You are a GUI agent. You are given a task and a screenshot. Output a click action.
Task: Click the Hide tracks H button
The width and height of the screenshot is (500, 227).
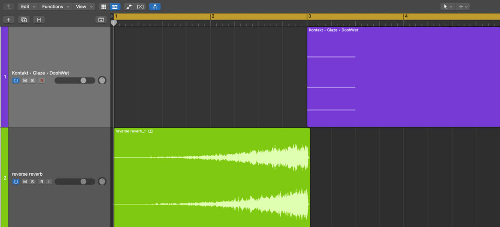(x=39, y=20)
